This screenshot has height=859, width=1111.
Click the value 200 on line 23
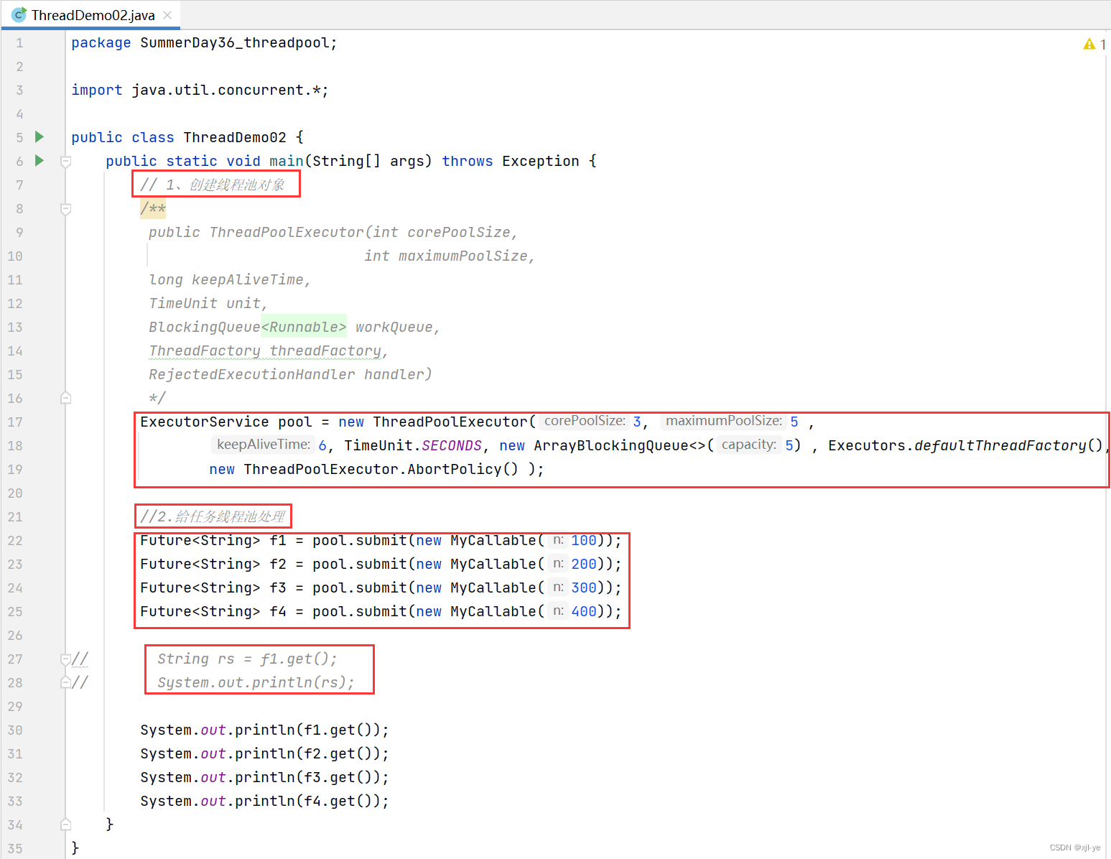(x=584, y=565)
